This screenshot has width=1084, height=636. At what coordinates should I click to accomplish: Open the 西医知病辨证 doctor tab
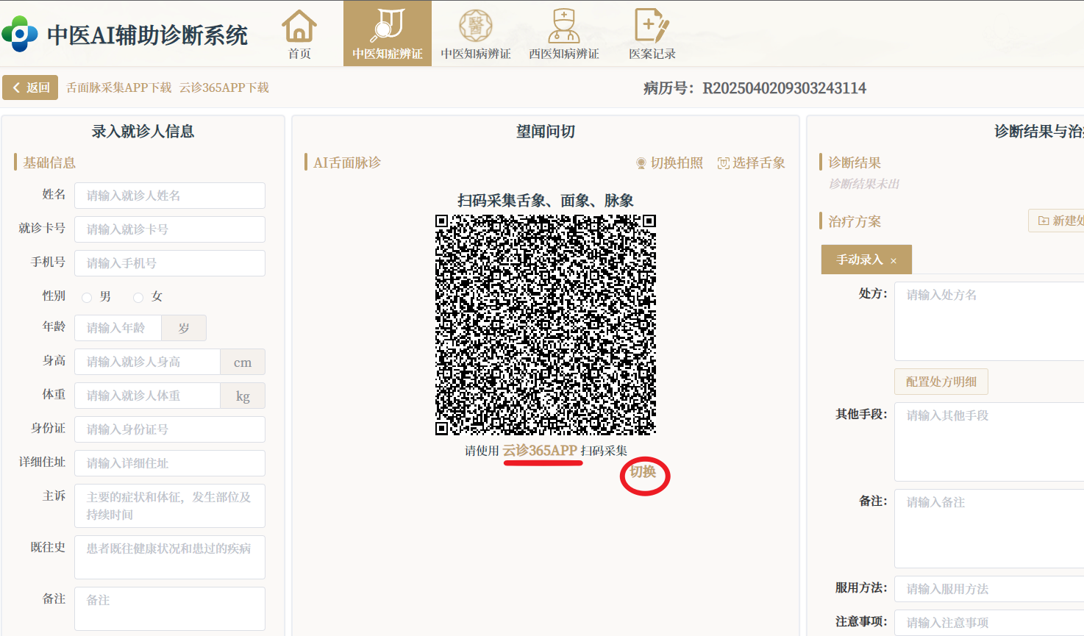pos(564,34)
